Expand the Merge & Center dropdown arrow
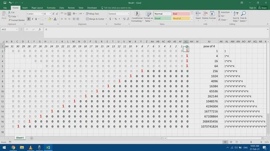270x151 pixels. 106,19
